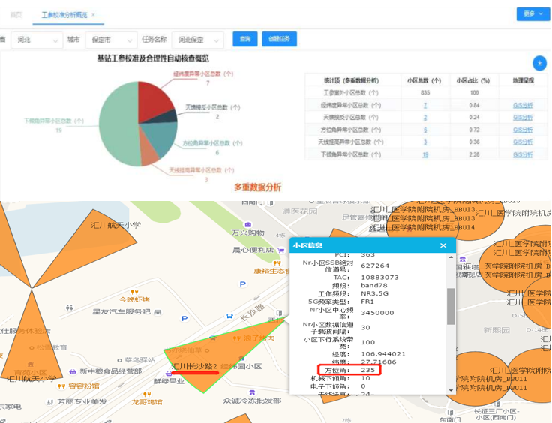
Task: Select the 工参校准分析概览 tab
Action: click(64, 15)
